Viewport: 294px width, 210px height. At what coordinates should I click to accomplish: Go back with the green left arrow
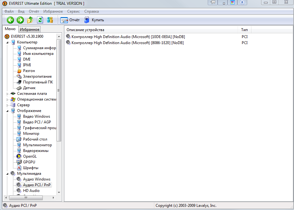(10, 20)
